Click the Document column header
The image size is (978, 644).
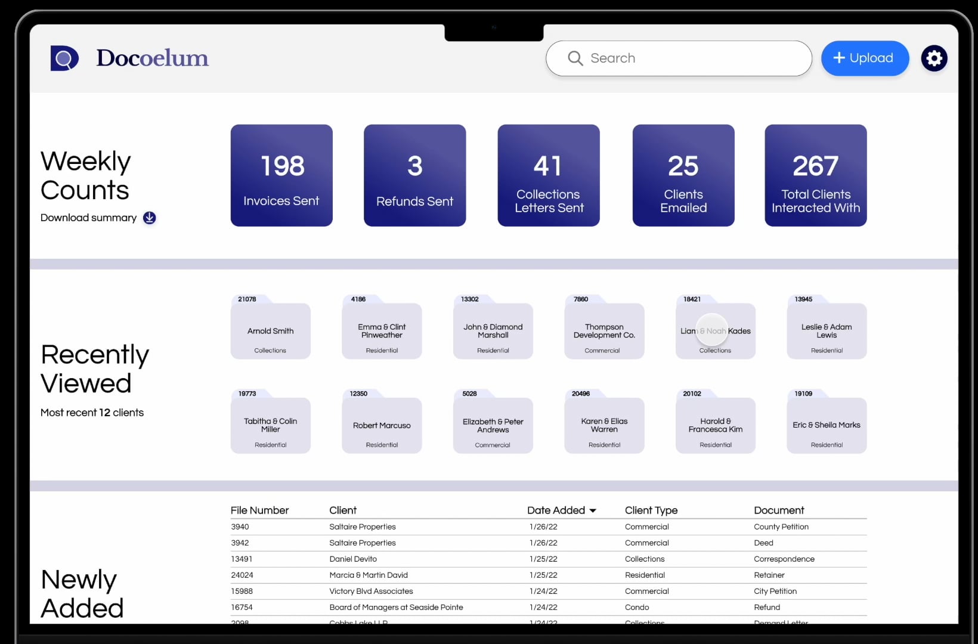pos(779,510)
